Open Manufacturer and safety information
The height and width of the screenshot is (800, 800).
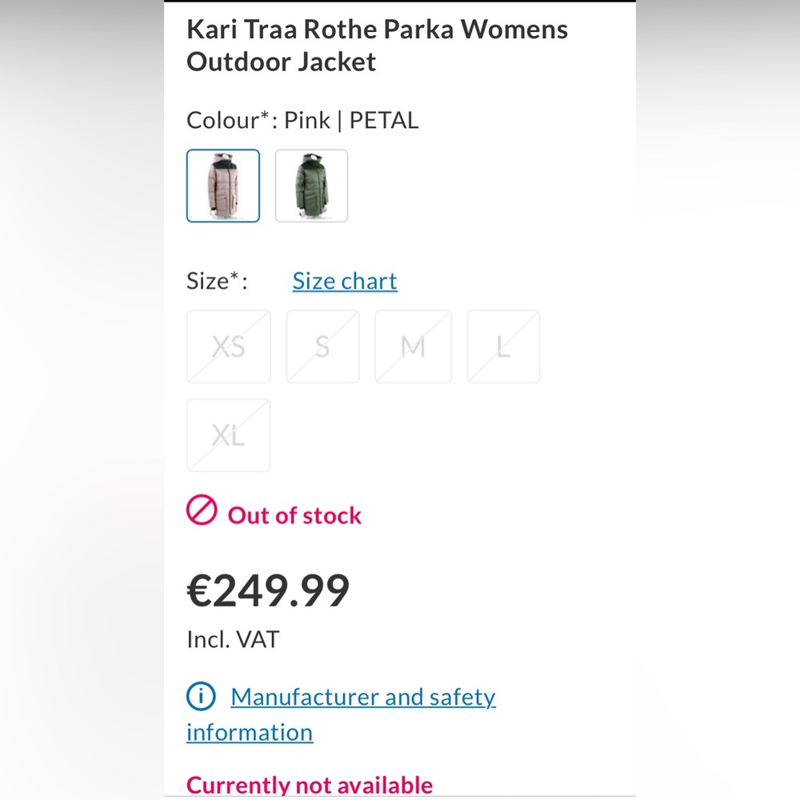362,697
